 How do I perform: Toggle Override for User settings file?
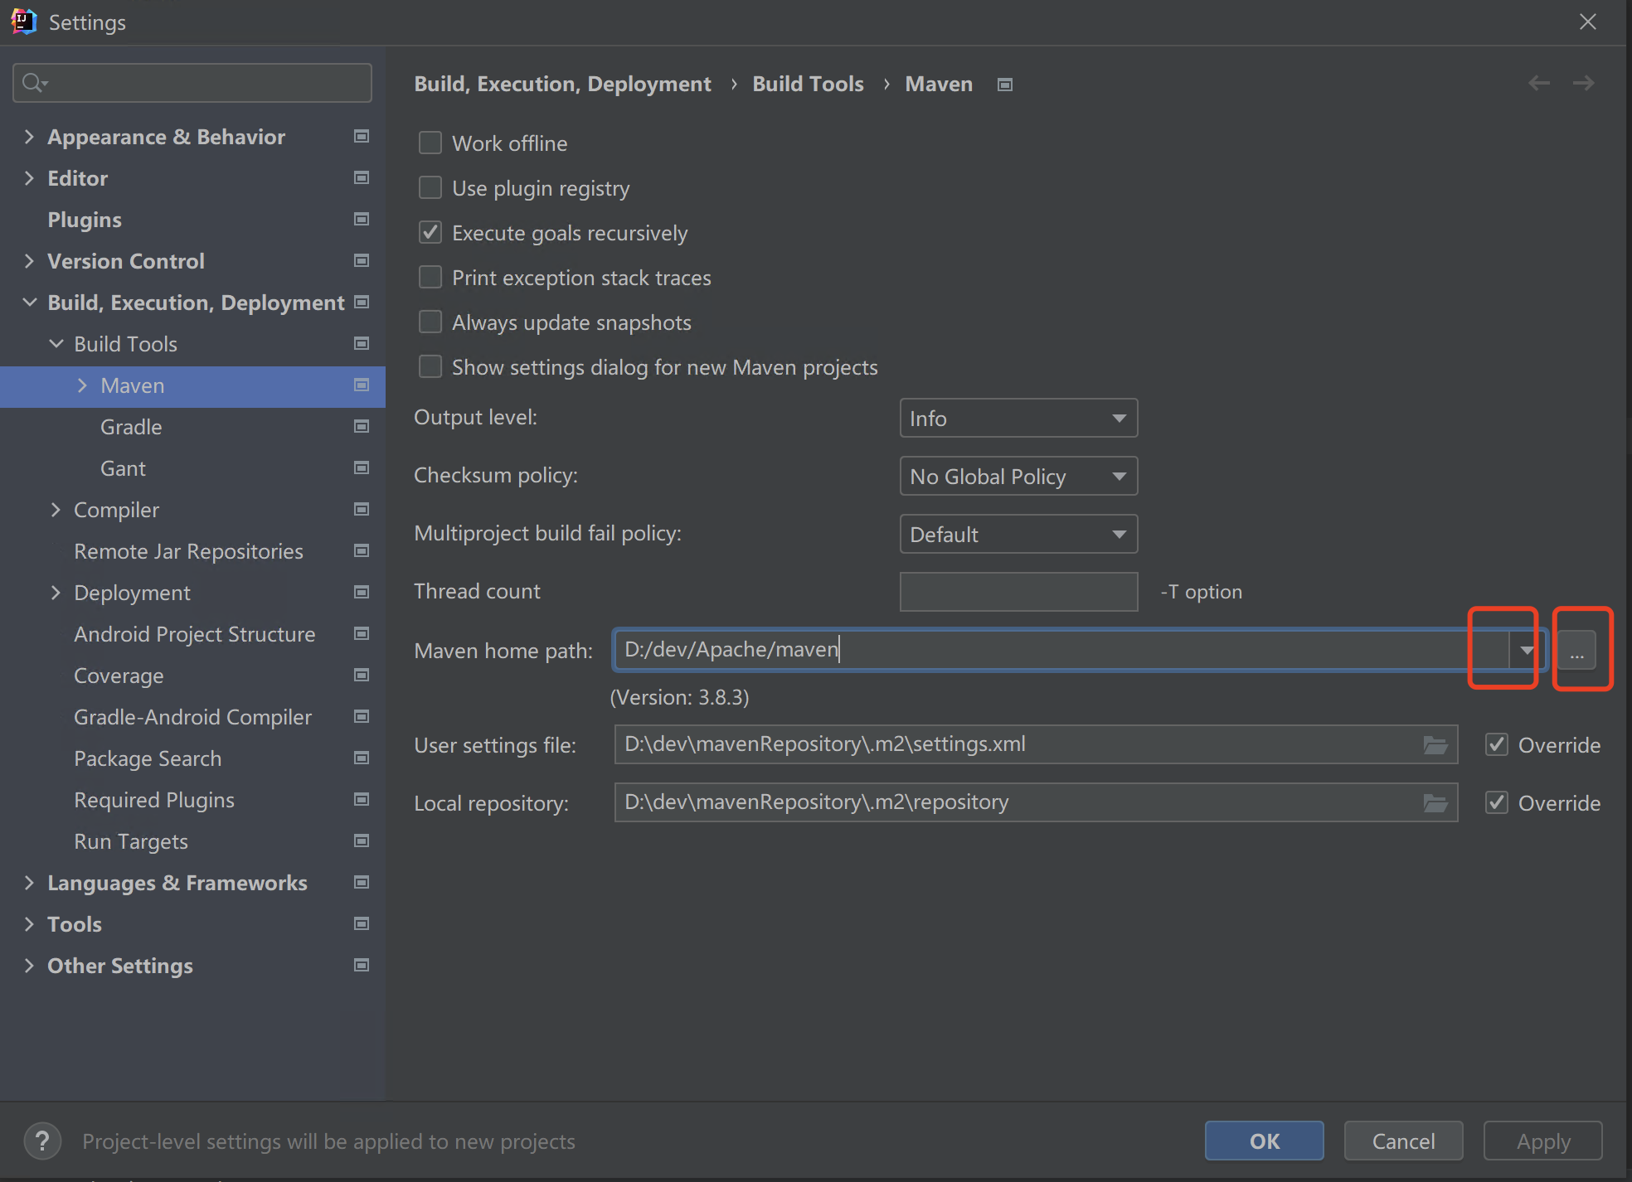coord(1497,745)
